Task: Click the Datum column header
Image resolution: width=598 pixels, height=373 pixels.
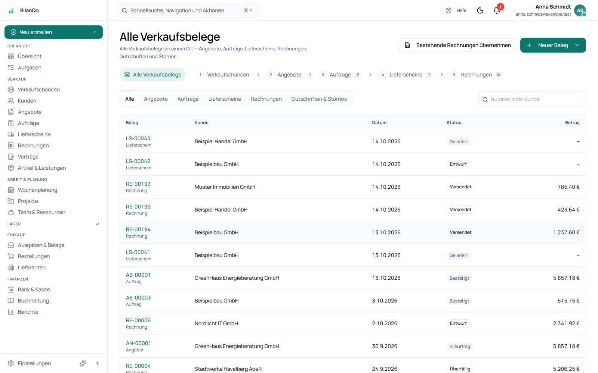Action: tap(379, 123)
